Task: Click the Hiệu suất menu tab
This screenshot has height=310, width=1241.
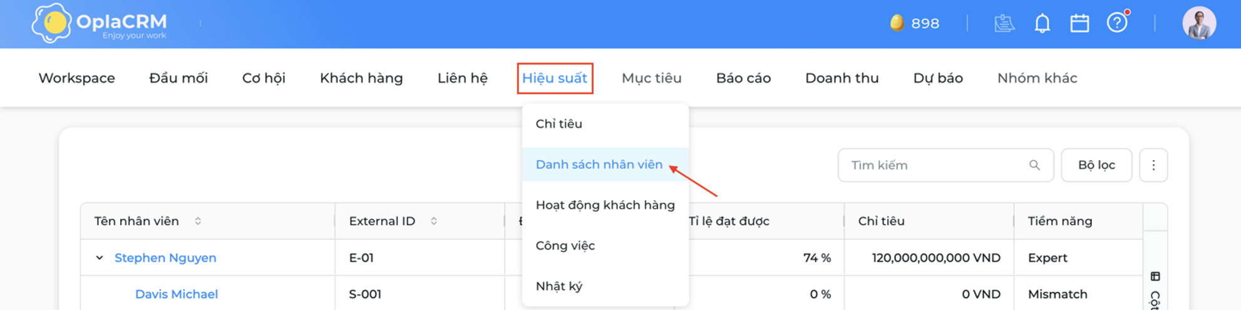Action: pos(555,78)
